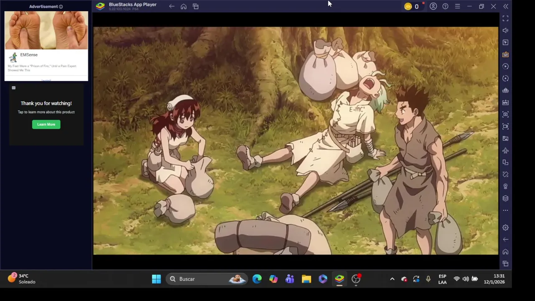Click the small square icon above Thank you

[14, 88]
